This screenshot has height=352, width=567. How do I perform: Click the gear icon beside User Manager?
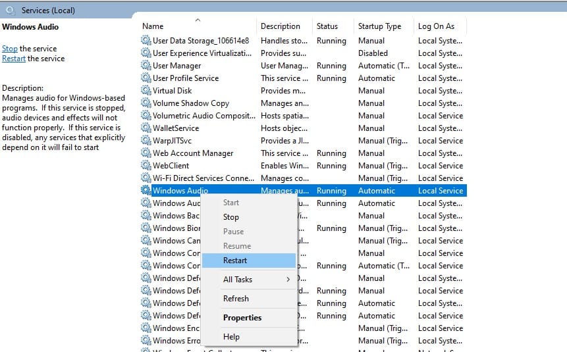(x=146, y=66)
